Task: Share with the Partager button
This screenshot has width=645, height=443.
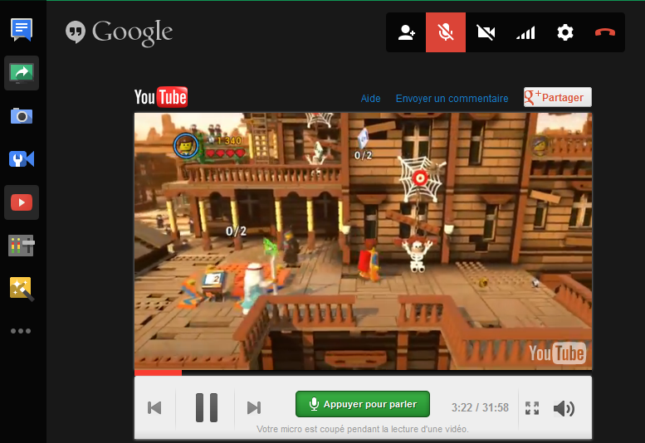Action: (557, 97)
